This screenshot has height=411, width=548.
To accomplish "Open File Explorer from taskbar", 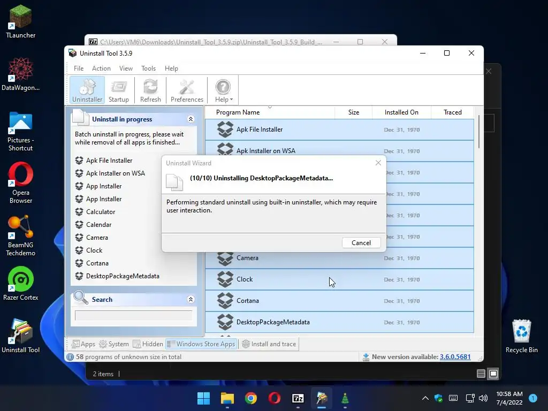I will [x=227, y=398].
